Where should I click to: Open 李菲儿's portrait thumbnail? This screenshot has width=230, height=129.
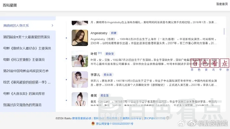[x=80, y=80]
